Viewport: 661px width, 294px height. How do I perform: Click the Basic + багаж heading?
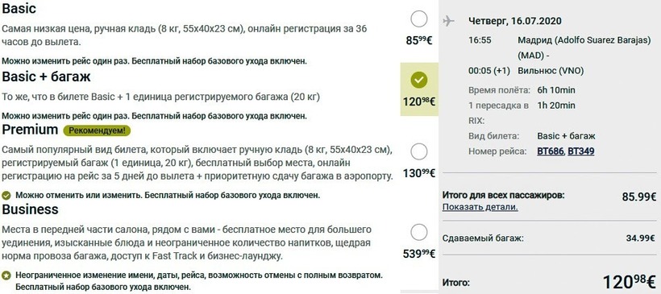pyautogui.click(x=47, y=77)
